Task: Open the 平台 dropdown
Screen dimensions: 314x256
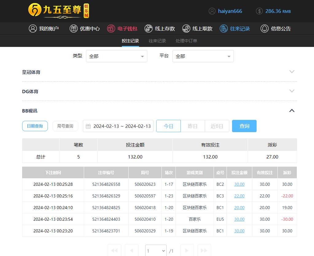Action: click(x=203, y=56)
